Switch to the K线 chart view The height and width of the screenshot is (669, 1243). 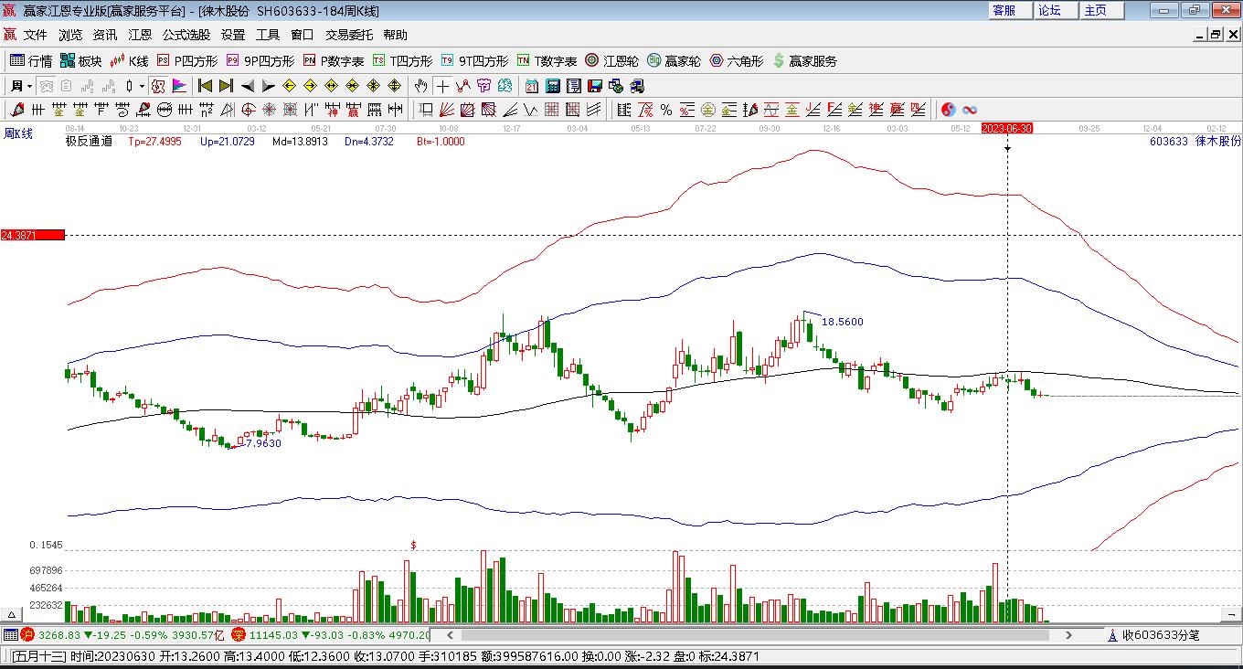tap(129, 61)
